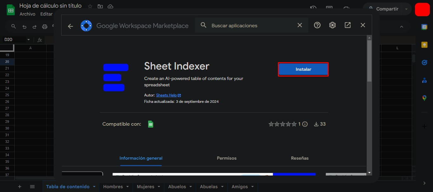Open Amigos sheet options arrow
The height and width of the screenshot is (192, 433).
pyautogui.click(x=253, y=187)
